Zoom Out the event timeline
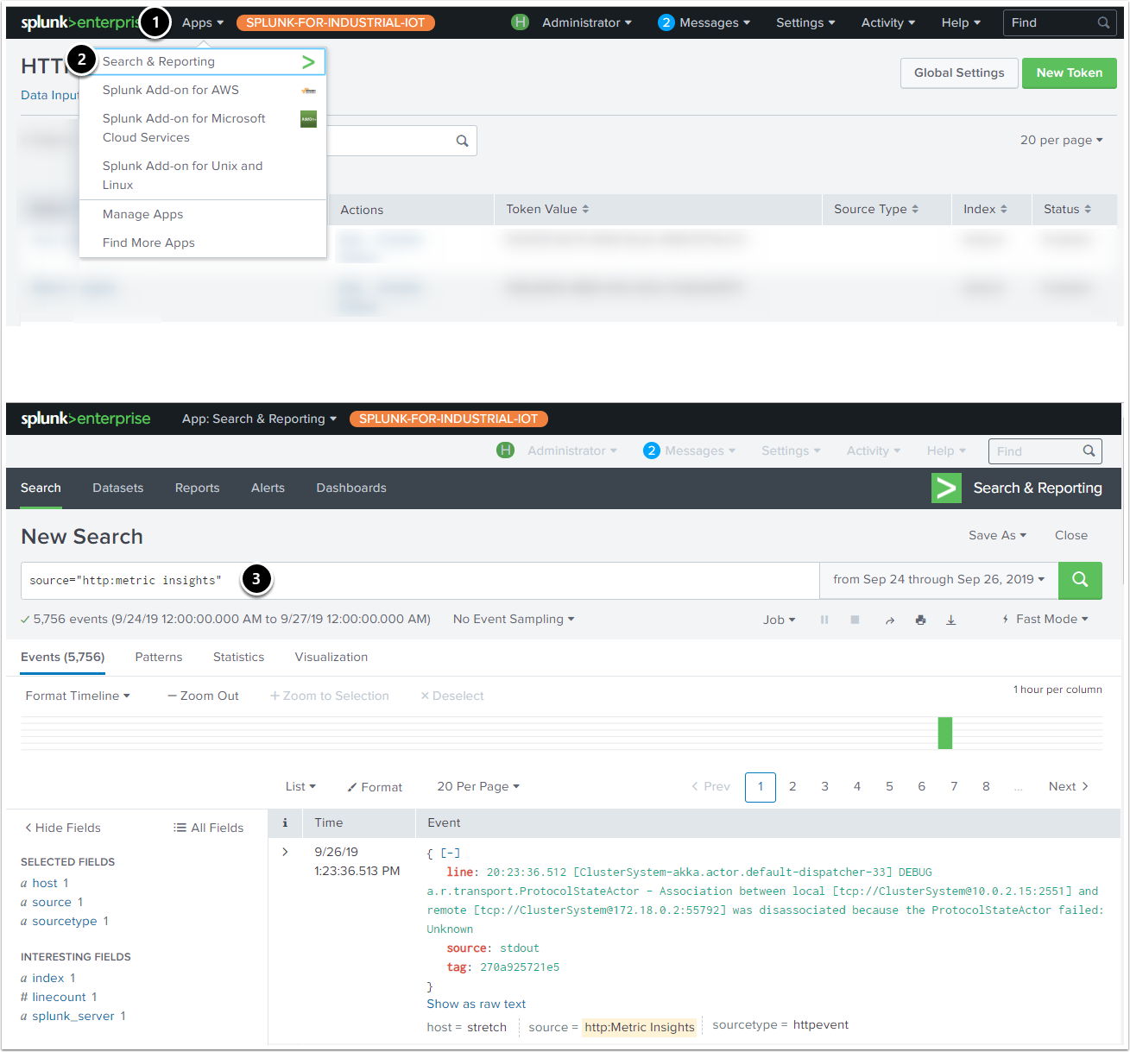 [203, 696]
